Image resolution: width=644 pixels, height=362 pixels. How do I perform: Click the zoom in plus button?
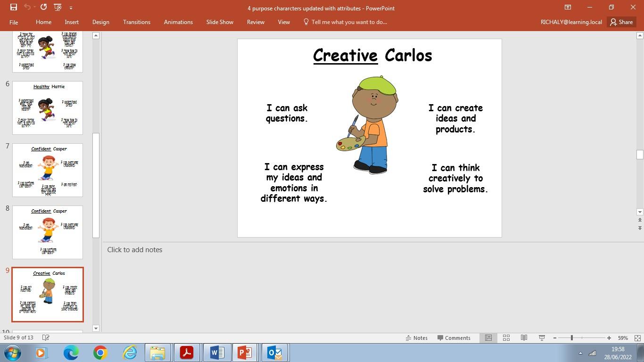click(x=609, y=337)
